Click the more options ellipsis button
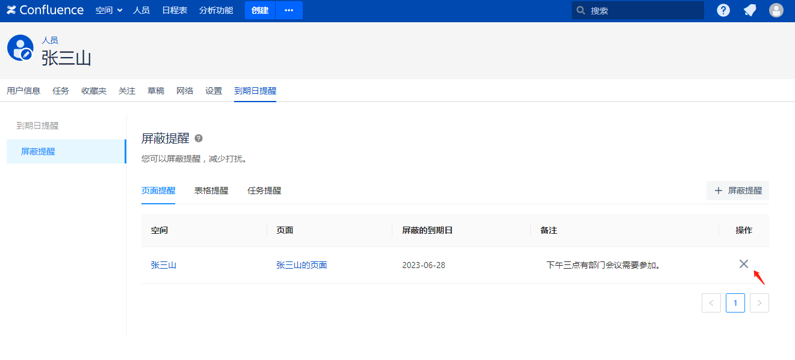This screenshot has height=360, width=795. (x=289, y=10)
